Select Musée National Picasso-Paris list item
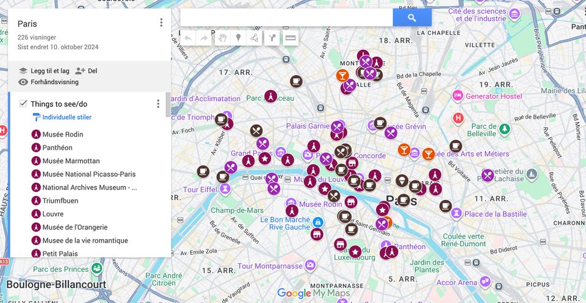The height and width of the screenshot is (303, 586). [x=90, y=174]
